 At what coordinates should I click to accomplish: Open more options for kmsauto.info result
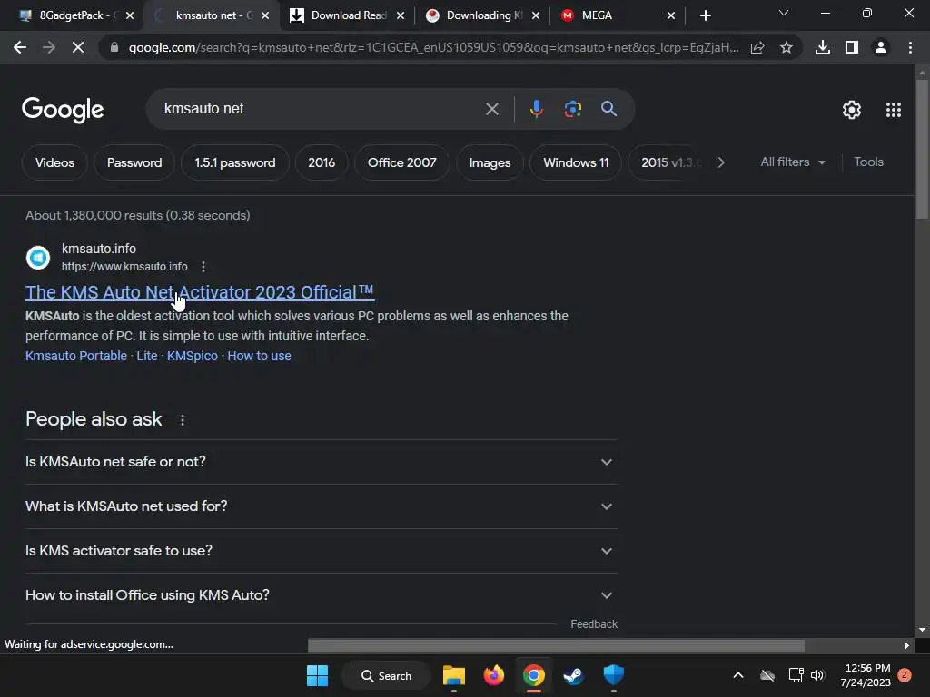click(x=203, y=267)
